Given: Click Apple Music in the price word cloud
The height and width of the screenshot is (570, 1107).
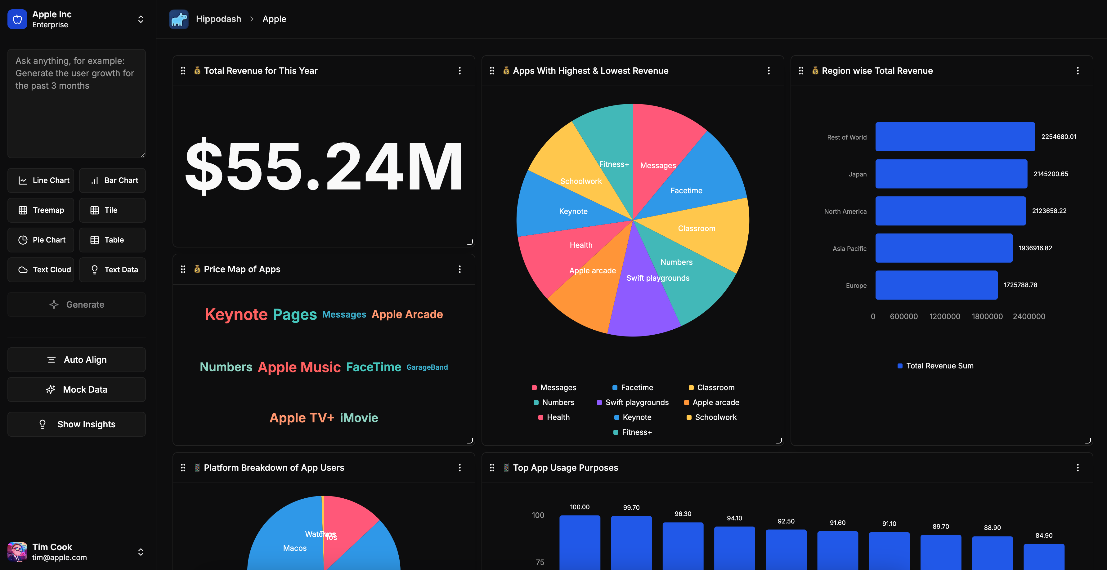Looking at the screenshot, I should pyautogui.click(x=299, y=367).
